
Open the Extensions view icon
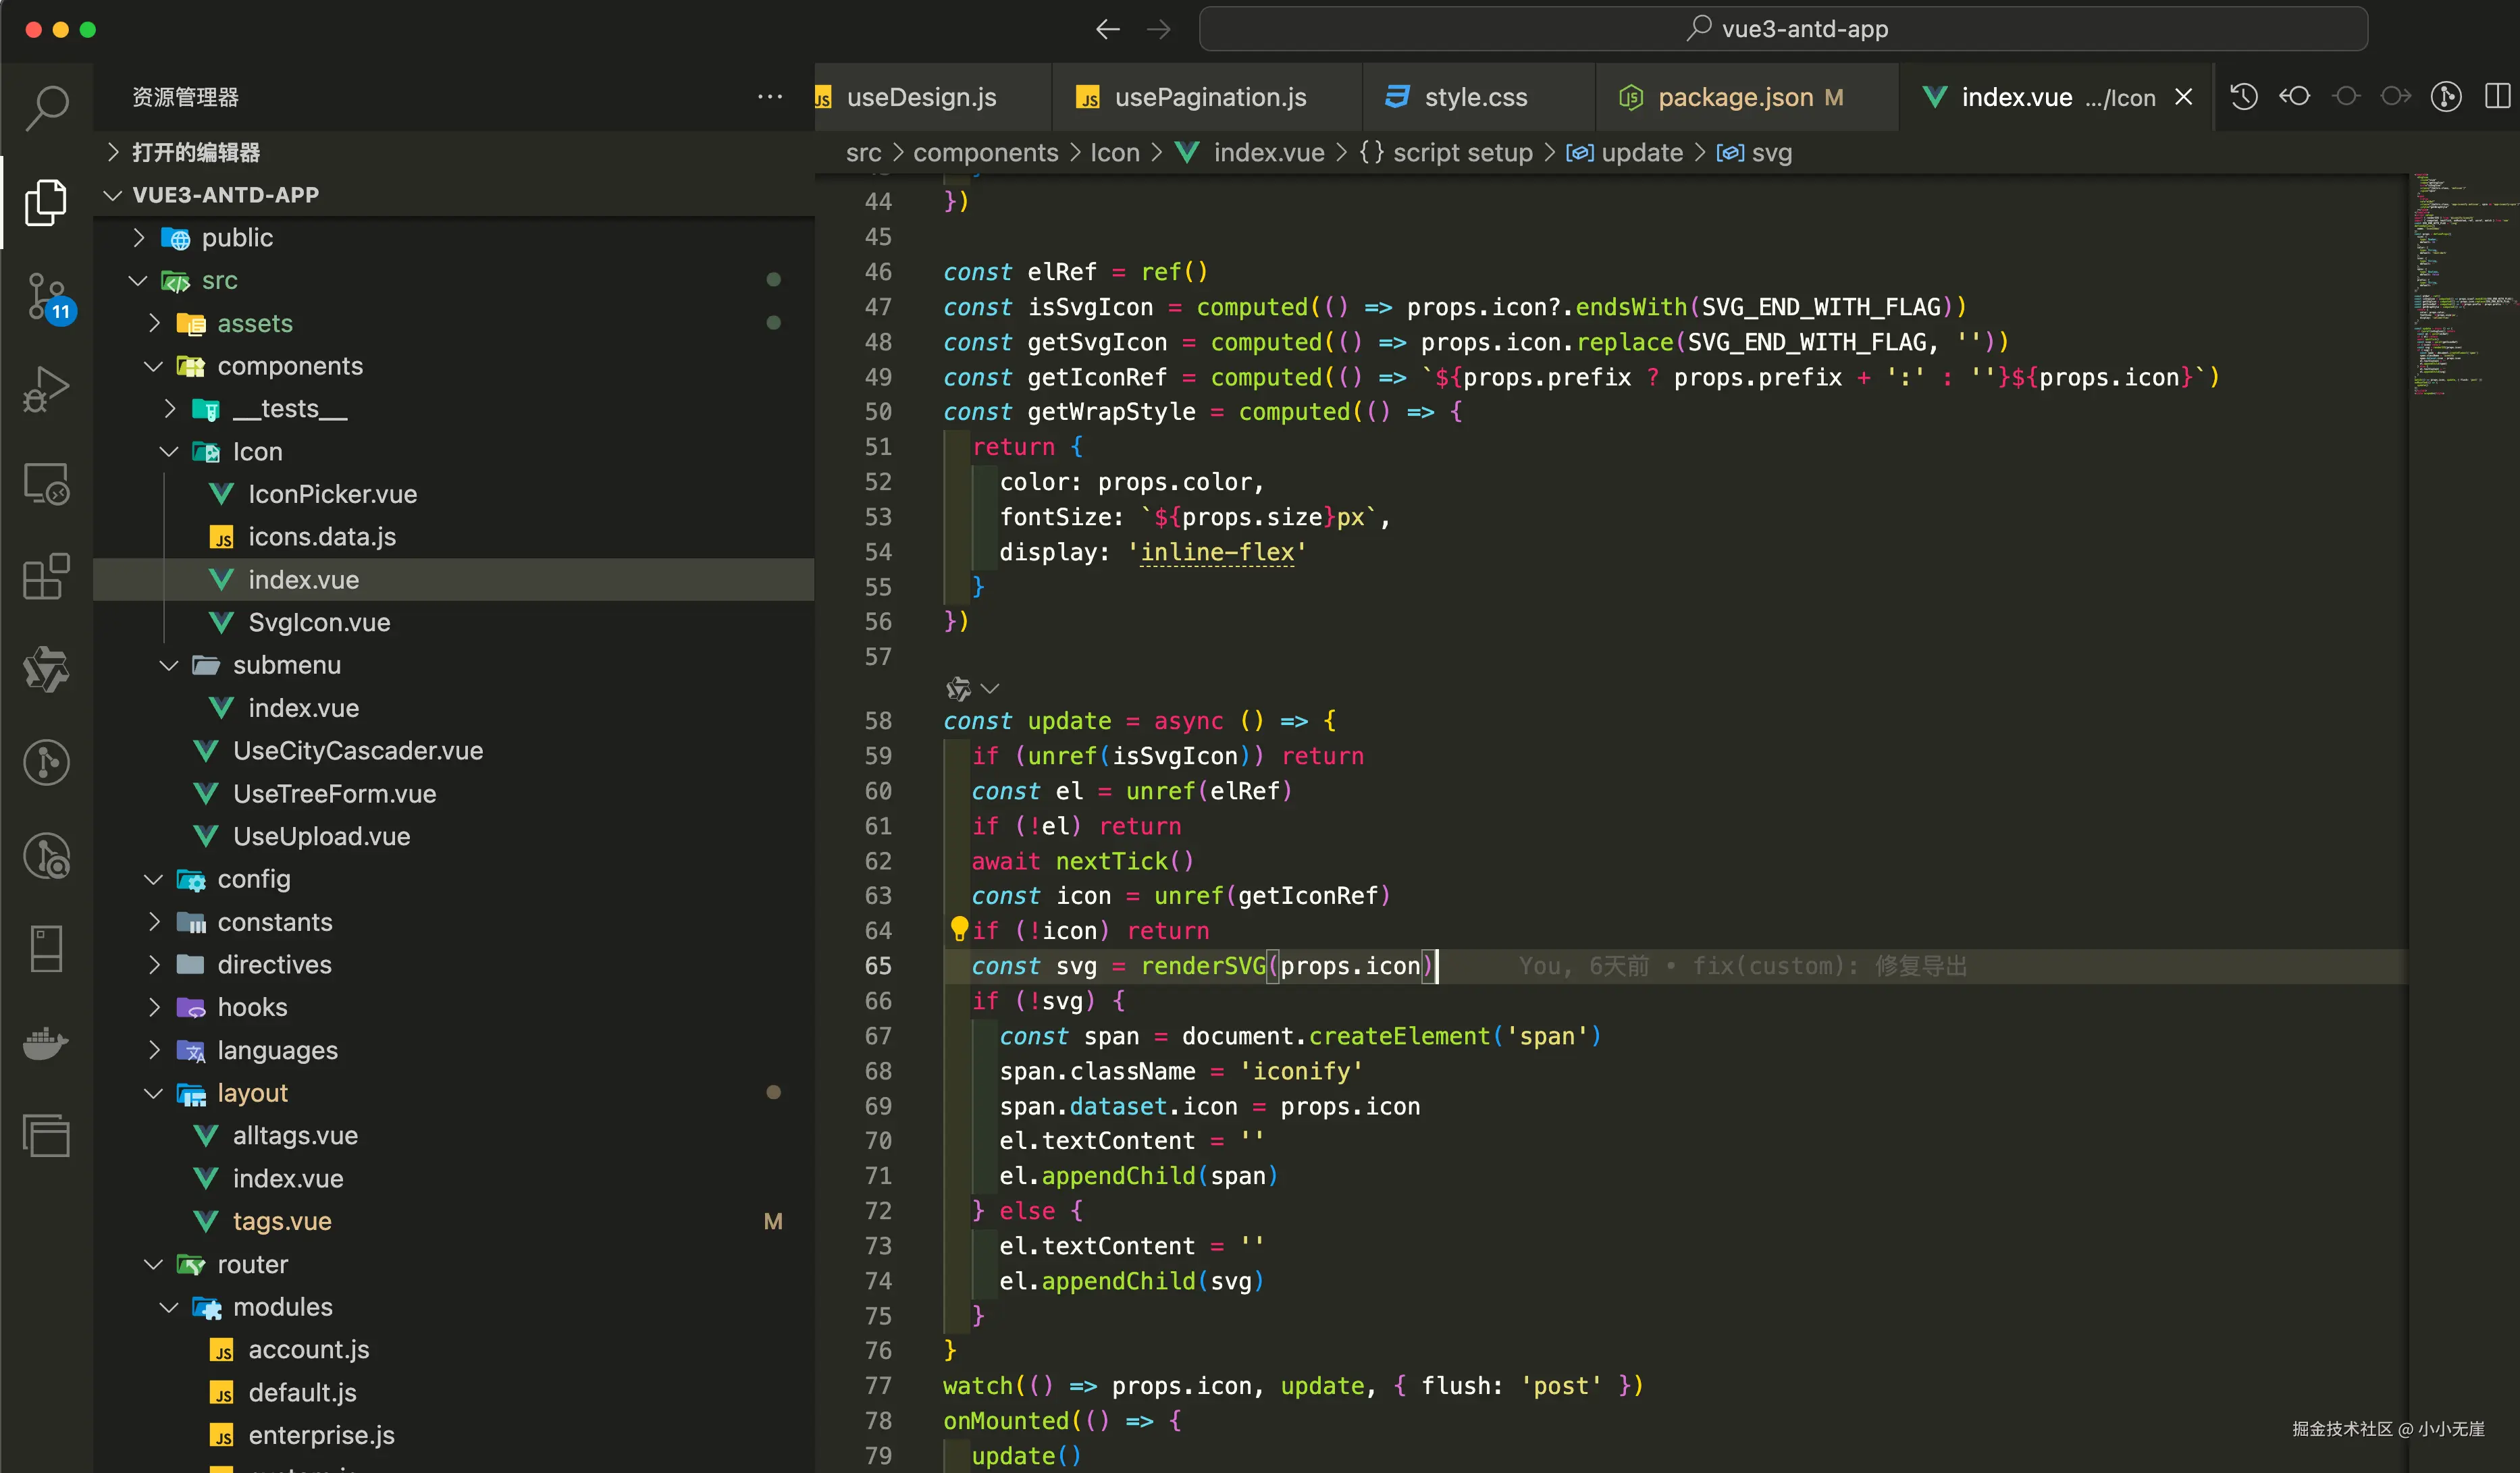[47, 577]
